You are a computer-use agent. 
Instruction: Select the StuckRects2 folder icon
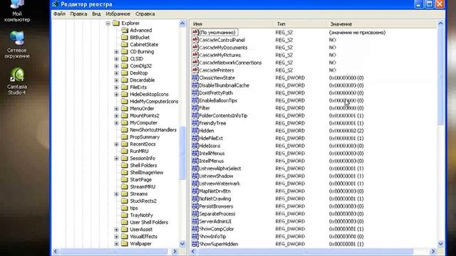pyautogui.click(x=125, y=201)
